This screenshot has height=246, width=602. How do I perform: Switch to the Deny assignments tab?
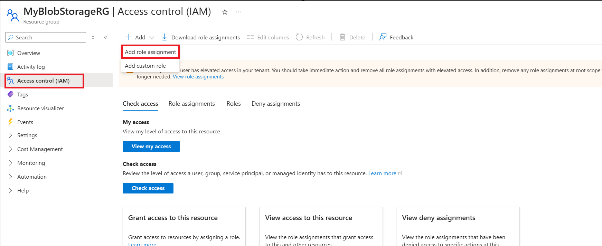[x=276, y=104]
